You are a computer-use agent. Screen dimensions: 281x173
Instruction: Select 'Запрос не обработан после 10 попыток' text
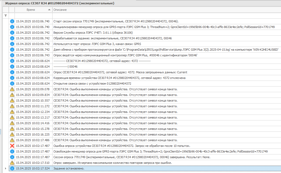pos(162,146)
